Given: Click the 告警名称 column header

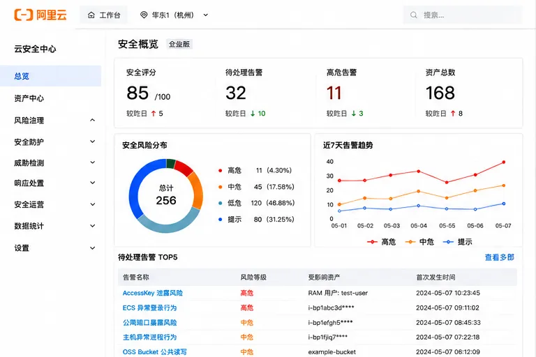Looking at the screenshot, I should coord(136,277).
